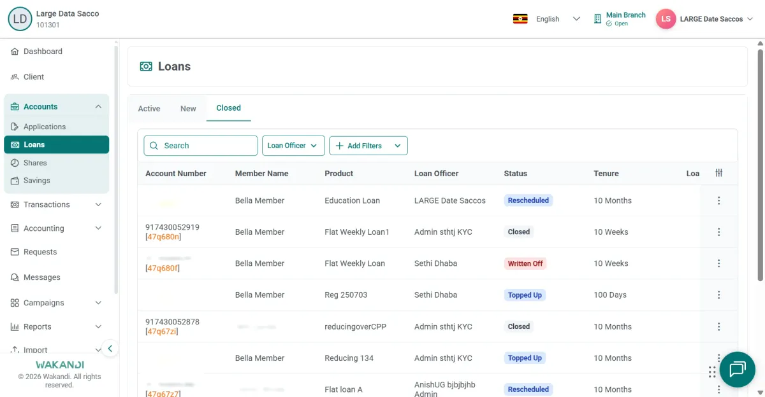Click the Campaigns grid icon
Viewport: 765px width, 397px height.
(15, 303)
